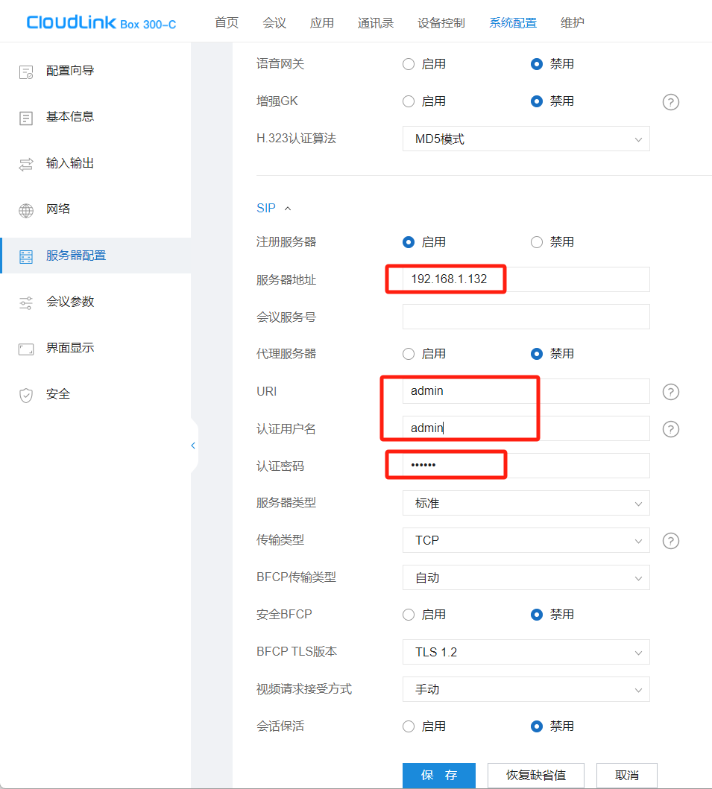The image size is (712, 789).
Task: Open 通讯录 top menu
Action: pos(376,22)
